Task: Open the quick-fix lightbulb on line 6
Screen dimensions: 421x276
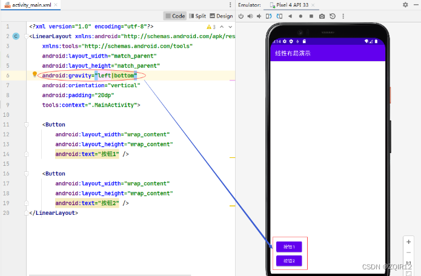Action: point(35,74)
